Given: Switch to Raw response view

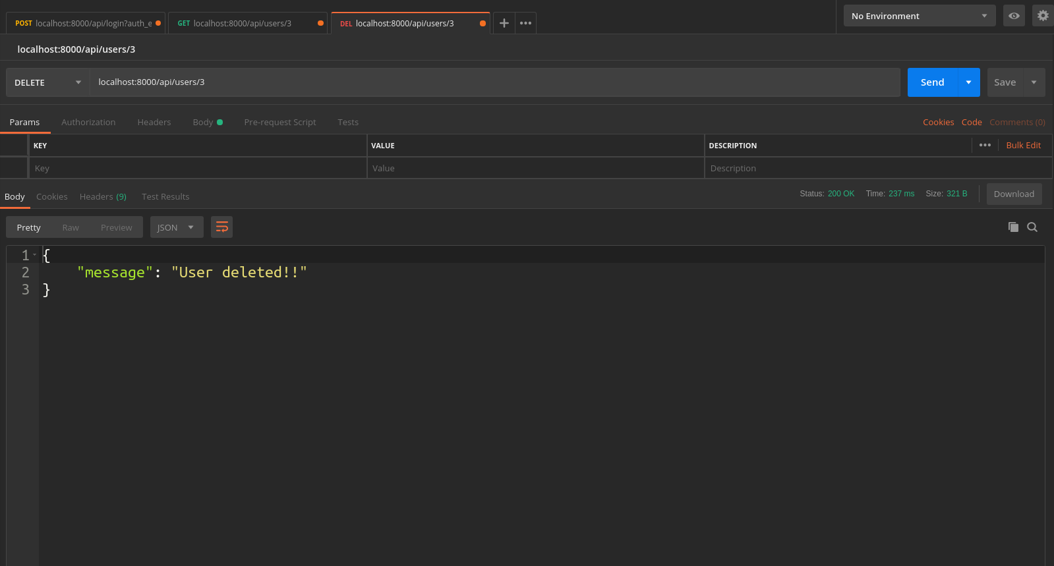Looking at the screenshot, I should (71, 227).
